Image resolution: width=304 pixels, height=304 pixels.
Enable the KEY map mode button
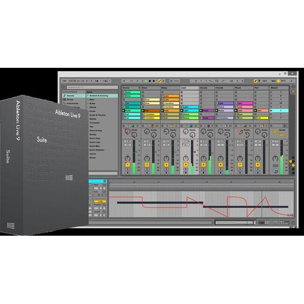tap(265, 81)
